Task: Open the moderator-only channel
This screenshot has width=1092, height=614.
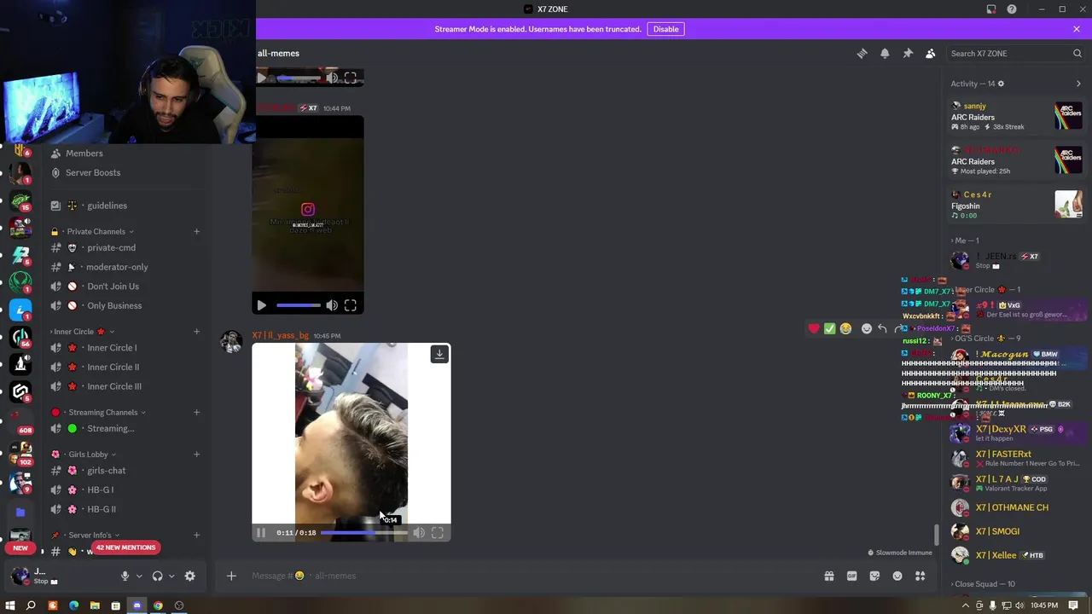Action: 117,267
